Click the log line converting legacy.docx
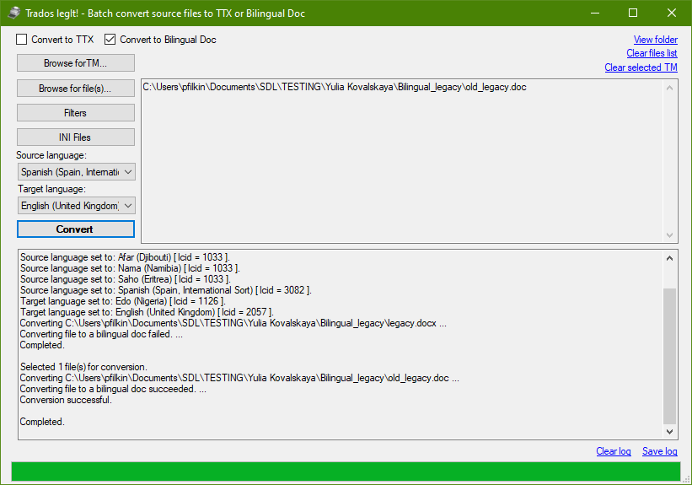The height and width of the screenshot is (485, 692). pyautogui.click(x=233, y=323)
